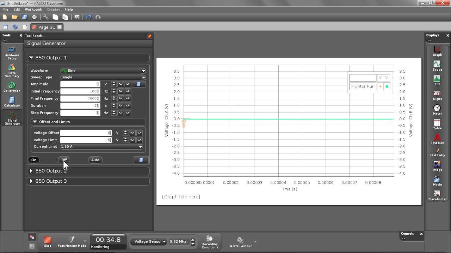Insert a Movie display
Image resolution: width=451 pixels, height=253 pixels.
(x=437, y=181)
